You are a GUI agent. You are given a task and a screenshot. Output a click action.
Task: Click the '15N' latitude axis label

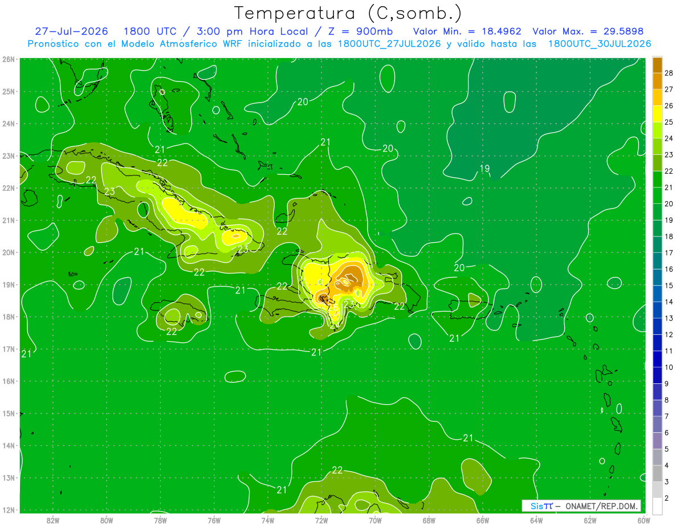[x=9, y=414]
